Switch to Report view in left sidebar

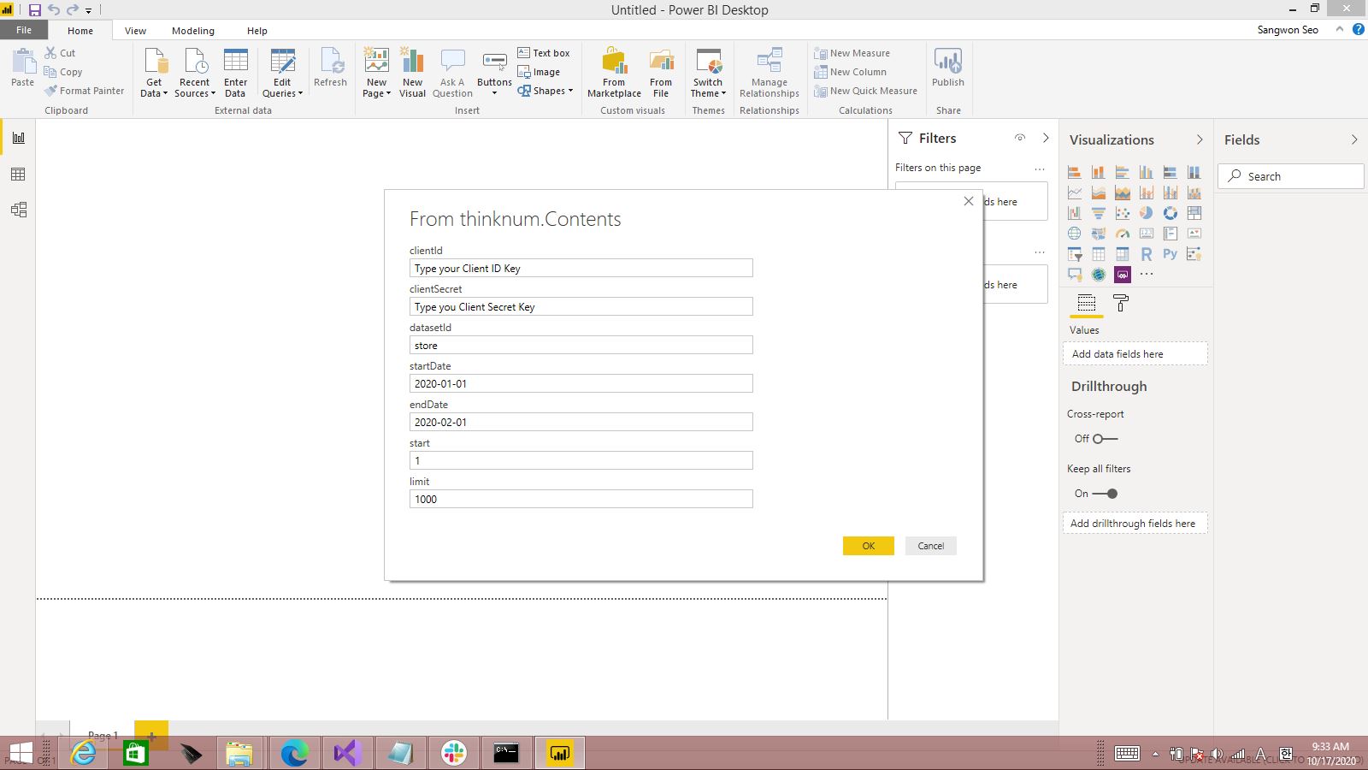(18, 138)
